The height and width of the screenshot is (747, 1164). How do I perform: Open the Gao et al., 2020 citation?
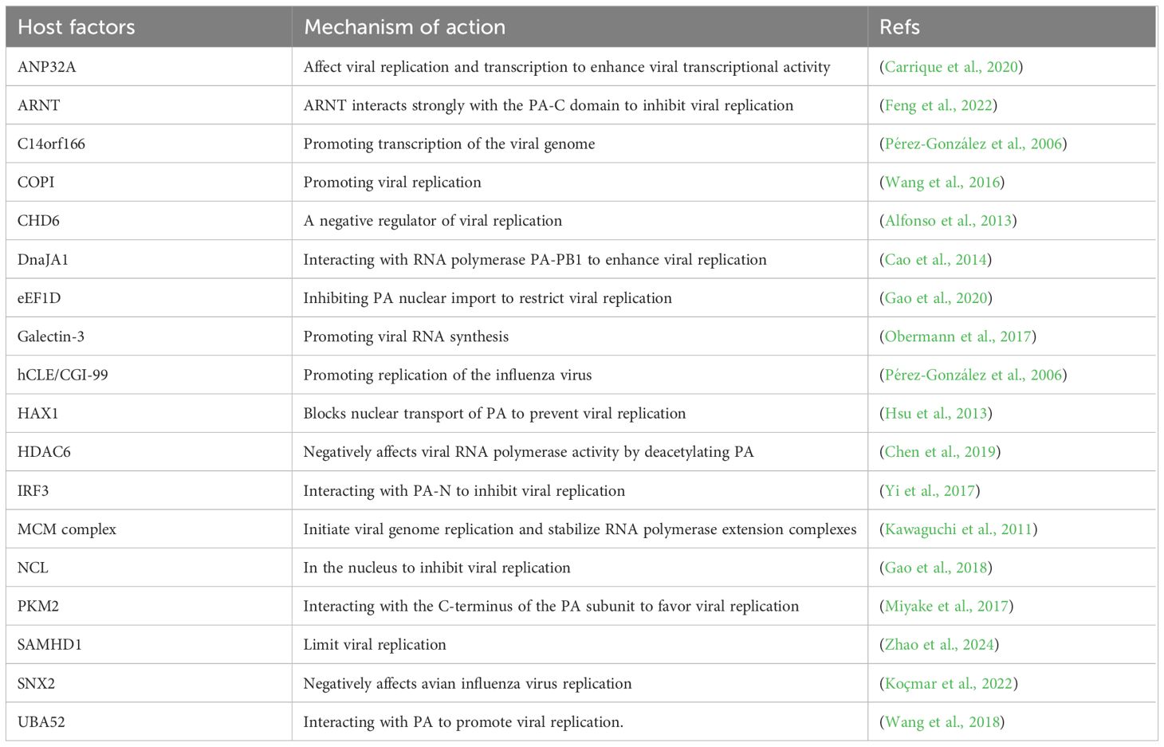(x=937, y=298)
